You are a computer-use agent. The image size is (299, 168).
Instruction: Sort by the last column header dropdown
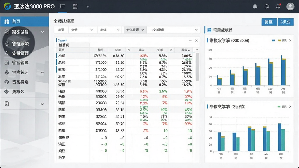click(185, 50)
